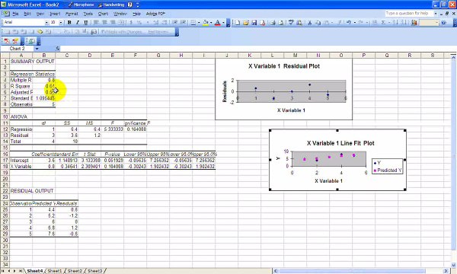Open the Font Color dropdown arrow
This screenshot has width=457, height=274.
click(223, 22)
